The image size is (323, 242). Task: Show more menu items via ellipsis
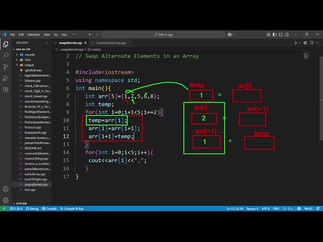[x=73, y=35]
